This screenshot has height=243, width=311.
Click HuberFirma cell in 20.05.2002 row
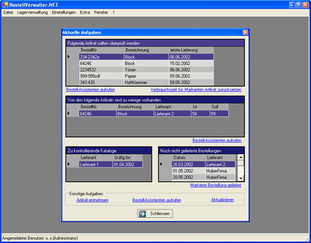(x=220, y=177)
